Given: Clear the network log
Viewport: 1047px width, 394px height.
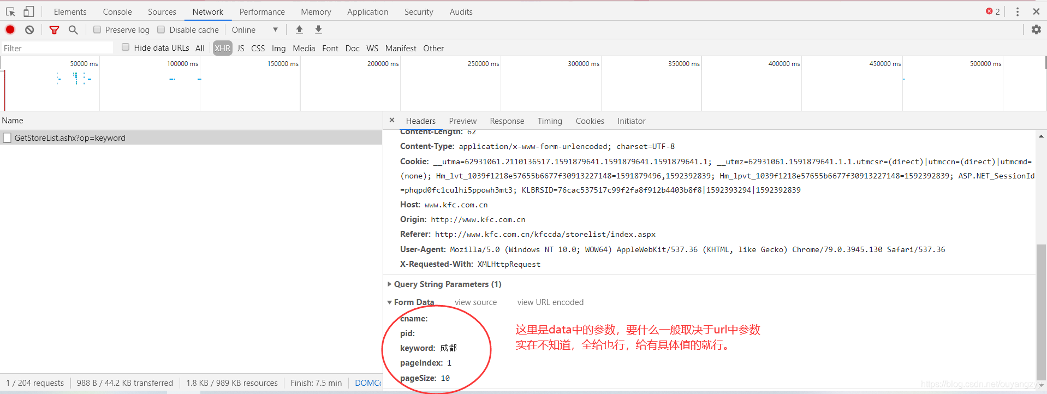Looking at the screenshot, I should click(x=29, y=29).
